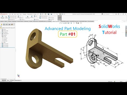Image resolution: width=127 pixels, height=95 pixels.
Task: Click the Move/Copy Bodies tool
Action: pos(43,16)
